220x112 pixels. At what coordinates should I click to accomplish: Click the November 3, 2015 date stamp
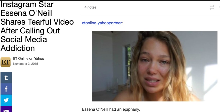26,64
